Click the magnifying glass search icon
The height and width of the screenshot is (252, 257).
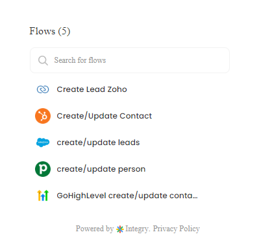click(43, 60)
